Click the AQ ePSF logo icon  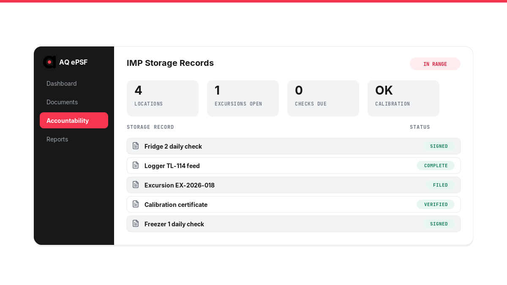click(x=49, y=62)
